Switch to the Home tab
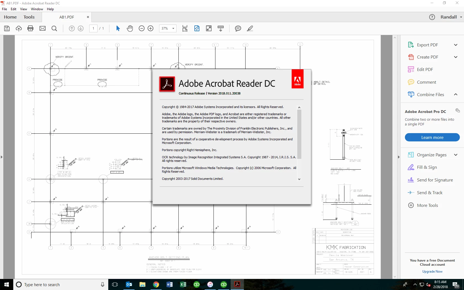Screen dimensions: 464x290 click(x=10, y=17)
